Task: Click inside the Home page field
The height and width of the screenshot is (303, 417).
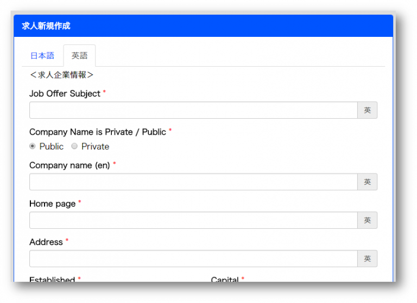Action: point(193,220)
